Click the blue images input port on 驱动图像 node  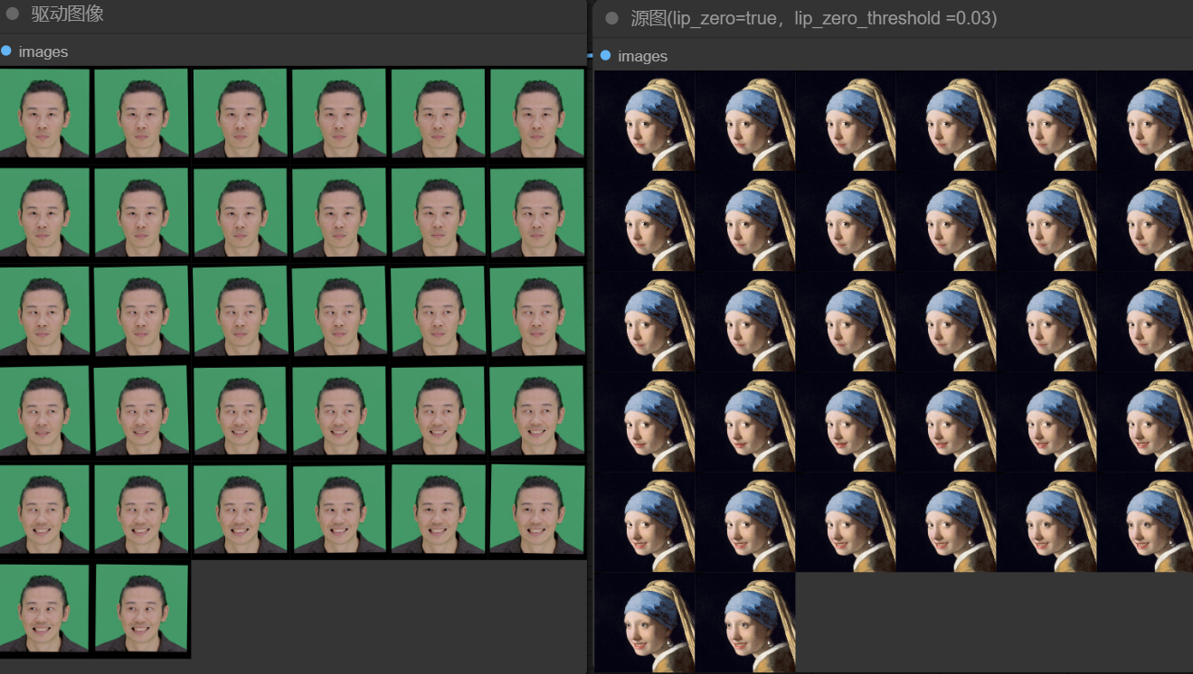click(x=6, y=51)
